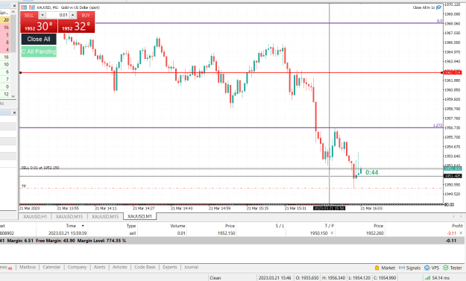Click the XAUUSD, M1 chart title text
This screenshot has width=466, height=281.
click(68, 7)
